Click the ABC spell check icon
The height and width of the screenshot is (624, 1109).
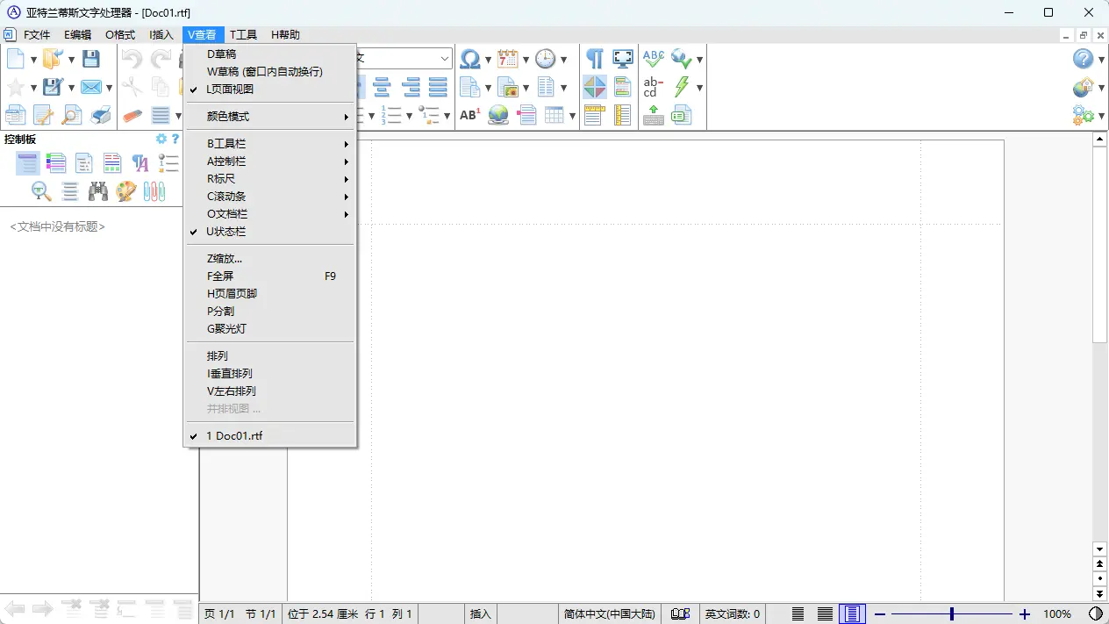click(x=654, y=59)
